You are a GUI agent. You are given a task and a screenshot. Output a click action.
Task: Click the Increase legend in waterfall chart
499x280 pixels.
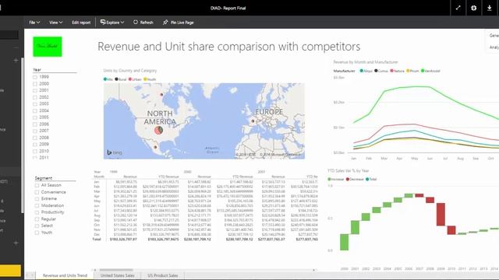(x=336, y=179)
